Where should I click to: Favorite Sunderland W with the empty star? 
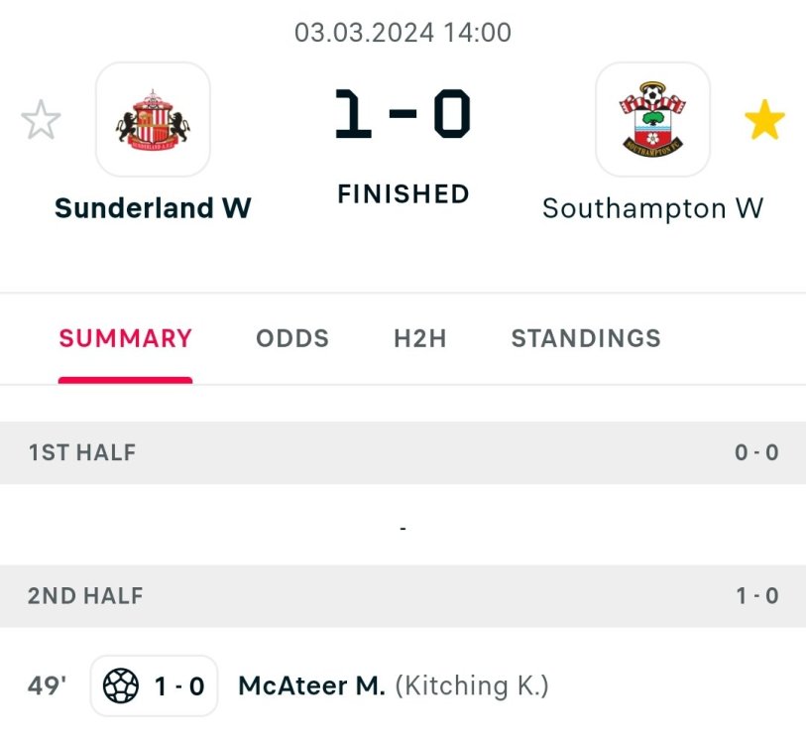(x=41, y=121)
